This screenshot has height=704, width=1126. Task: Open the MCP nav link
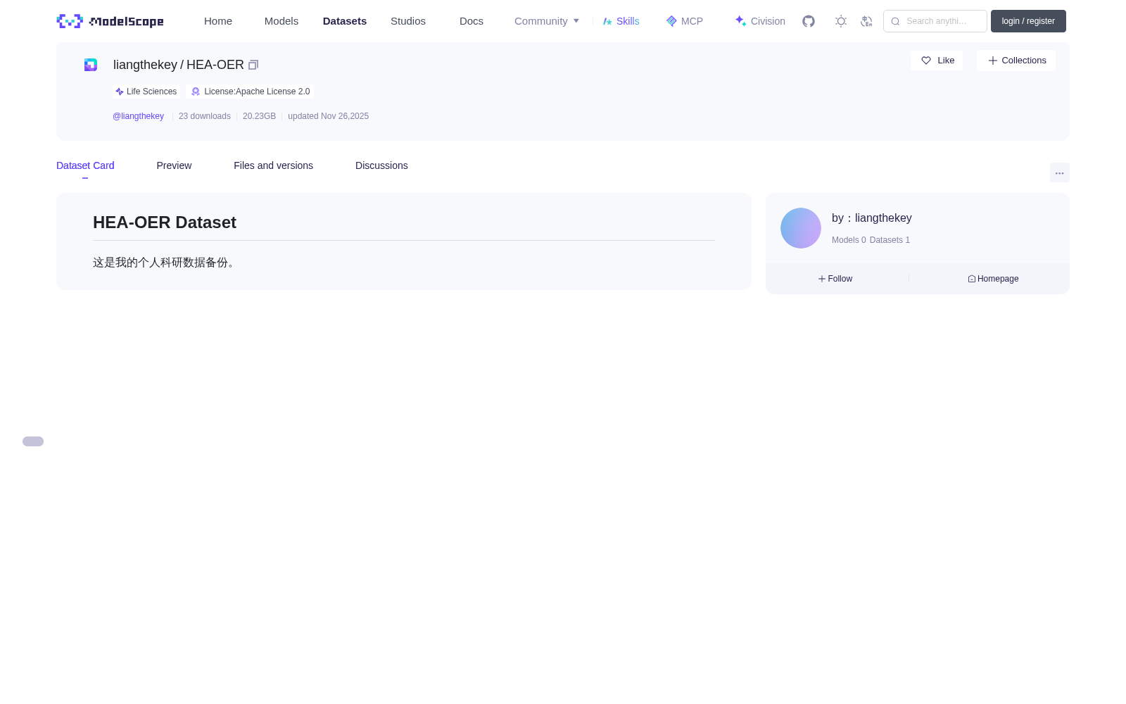(x=685, y=21)
